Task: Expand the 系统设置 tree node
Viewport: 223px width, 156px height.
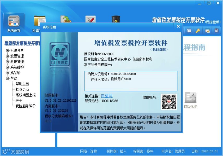Action: [7, 51]
